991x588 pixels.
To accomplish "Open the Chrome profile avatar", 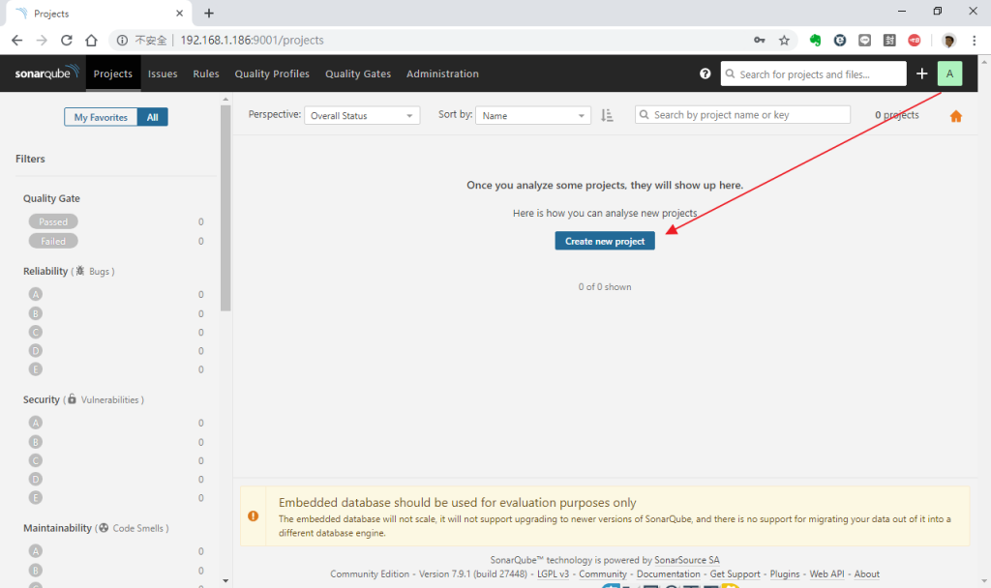I will click(948, 41).
